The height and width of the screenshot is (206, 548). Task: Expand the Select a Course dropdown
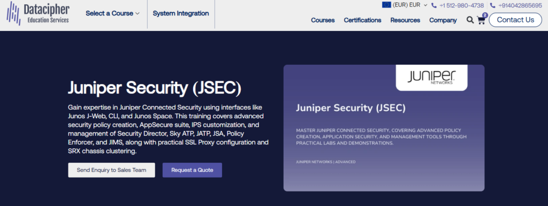112,13
